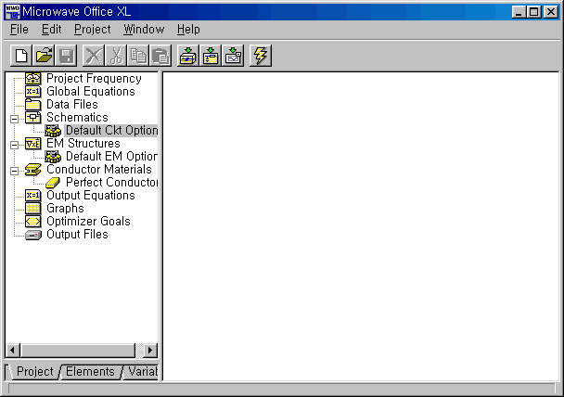Image resolution: width=564 pixels, height=397 pixels.
Task: Click the Global Equations x=1 icon
Action: (x=32, y=91)
